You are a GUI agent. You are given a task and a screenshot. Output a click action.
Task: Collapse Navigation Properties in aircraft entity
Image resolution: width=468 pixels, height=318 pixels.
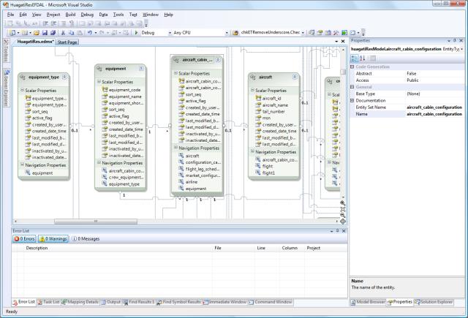pyautogui.click(x=252, y=151)
